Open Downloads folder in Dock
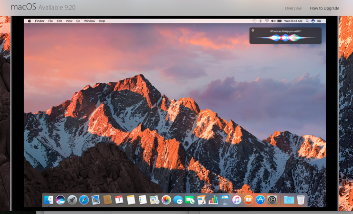Viewport: 353px width, 214px height. click(289, 200)
